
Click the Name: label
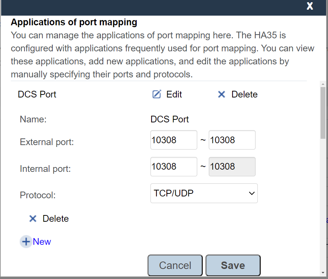[33, 119]
